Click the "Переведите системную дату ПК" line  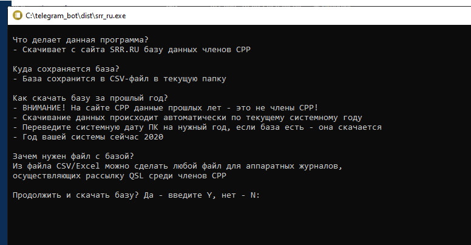pos(197,127)
